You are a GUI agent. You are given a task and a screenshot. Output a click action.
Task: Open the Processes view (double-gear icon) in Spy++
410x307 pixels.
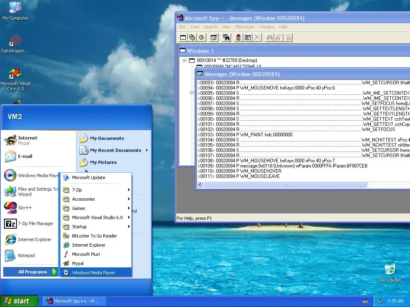tap(192, 37)
